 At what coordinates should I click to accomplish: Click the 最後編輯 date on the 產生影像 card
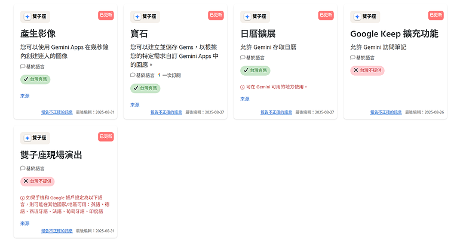(x=95, y=112)
